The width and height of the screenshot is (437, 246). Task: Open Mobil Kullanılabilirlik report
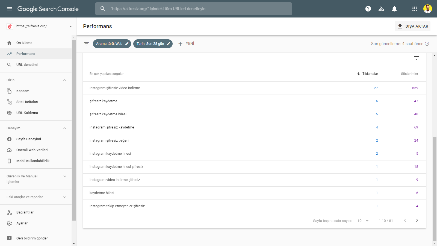click(36, 161)
